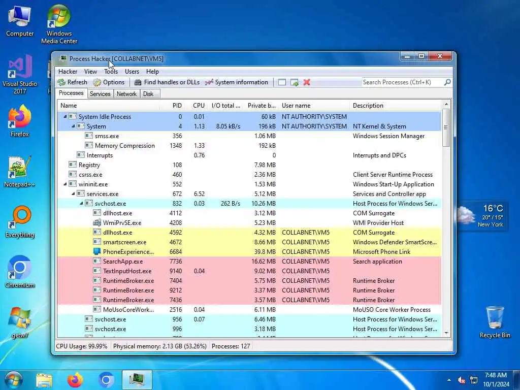Image resolution: width=520 pixels, height=390 pixels.
Task: Select the MoUsoCoreWorker process row
Action: point(249,309)
